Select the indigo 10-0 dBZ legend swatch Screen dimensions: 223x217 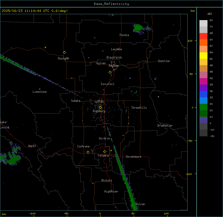(x=203, y=120)
